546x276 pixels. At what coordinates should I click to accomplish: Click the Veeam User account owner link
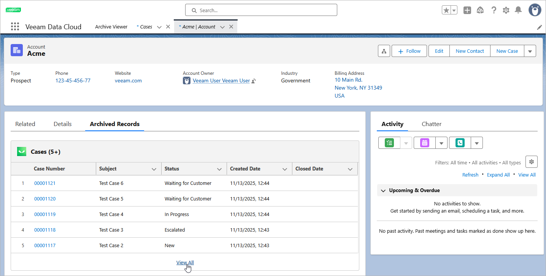(x=221, y=80)
